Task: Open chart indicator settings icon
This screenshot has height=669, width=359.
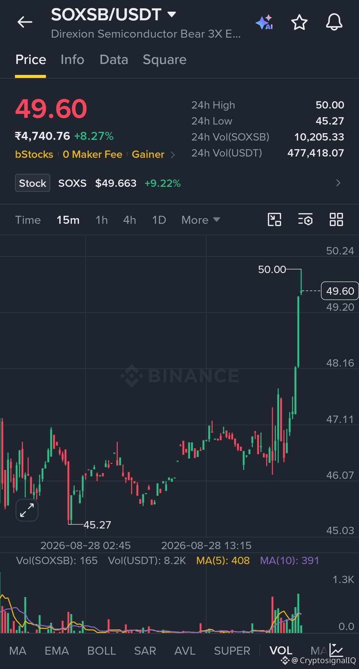Action: pyautogui.click(x=305, y=220)
